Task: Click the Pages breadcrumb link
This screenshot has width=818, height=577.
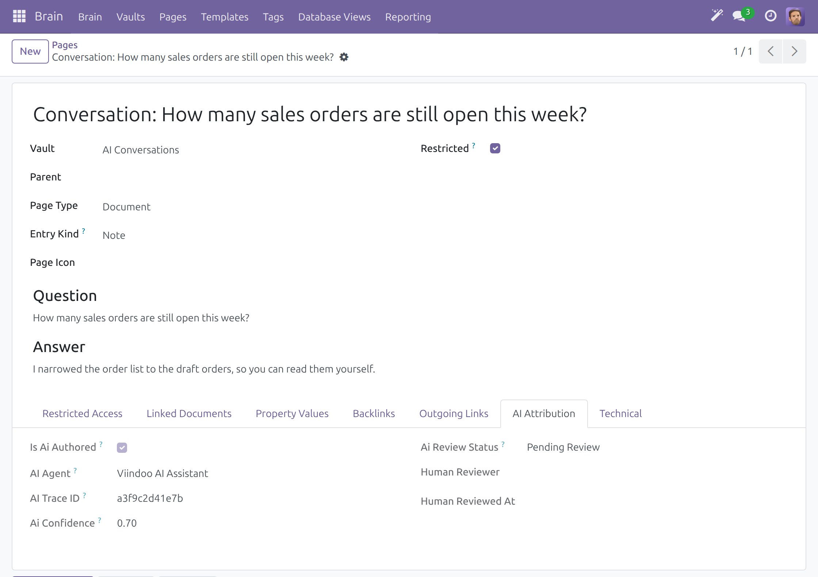Action: pos(65,45)
